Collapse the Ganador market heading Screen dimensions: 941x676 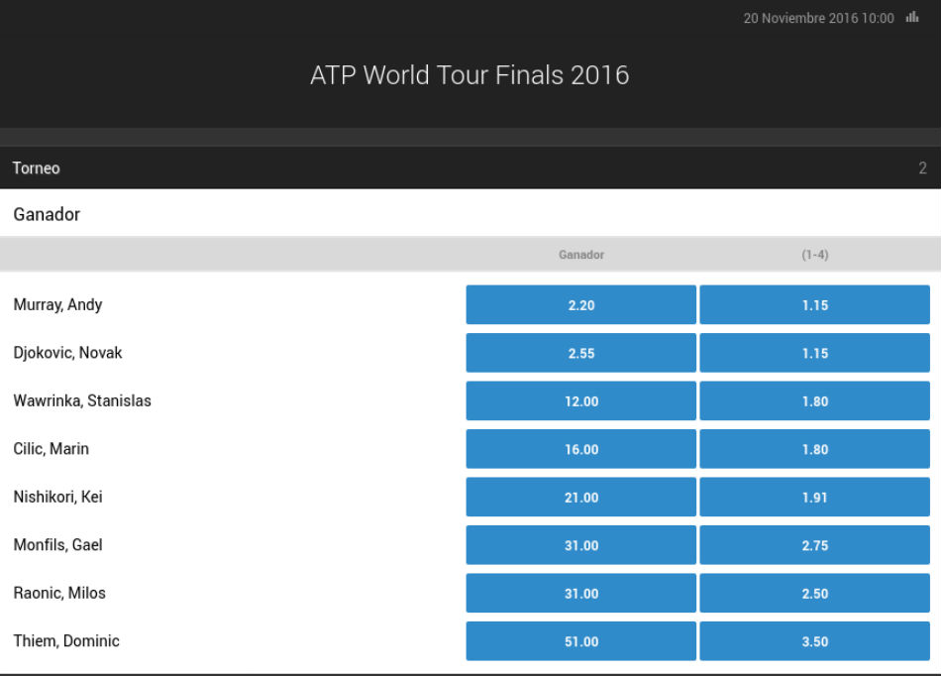[470, 214]
